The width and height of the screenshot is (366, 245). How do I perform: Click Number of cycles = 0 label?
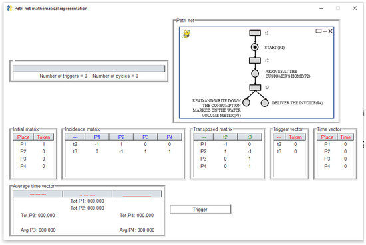(x=116, y=76)
